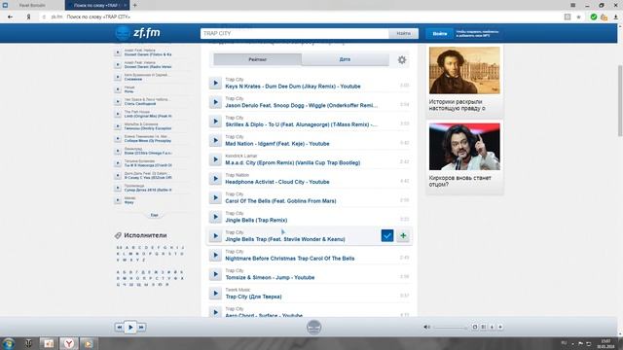Screen dimensions: 623x350
Task: Open the Windows Start button
Action: [x=9, y=343]
